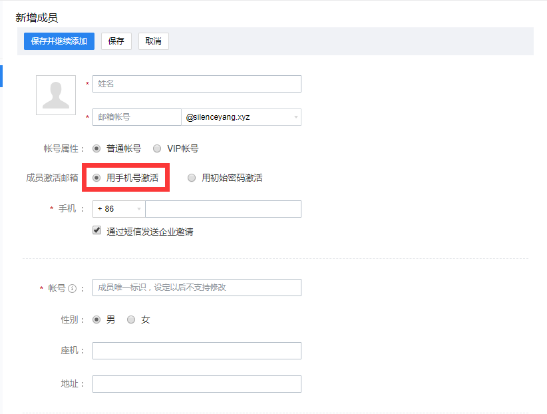The image size is (547, 414).
Task: Click the 座机 landline input field
Action: [196, 350]
